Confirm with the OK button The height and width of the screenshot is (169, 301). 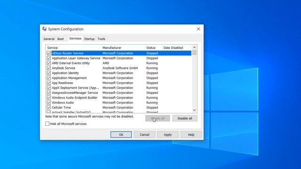click(121, 135)
